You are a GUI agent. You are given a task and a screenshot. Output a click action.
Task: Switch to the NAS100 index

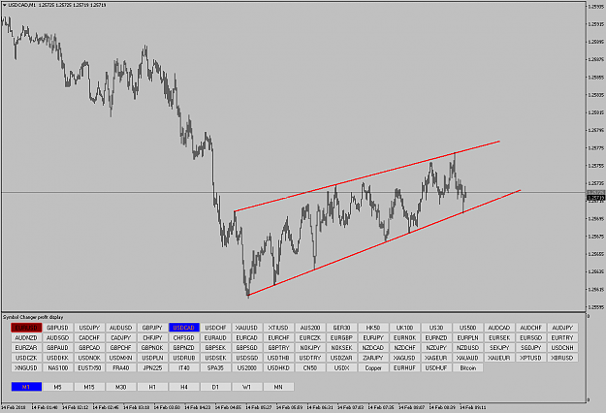(57, 367)
